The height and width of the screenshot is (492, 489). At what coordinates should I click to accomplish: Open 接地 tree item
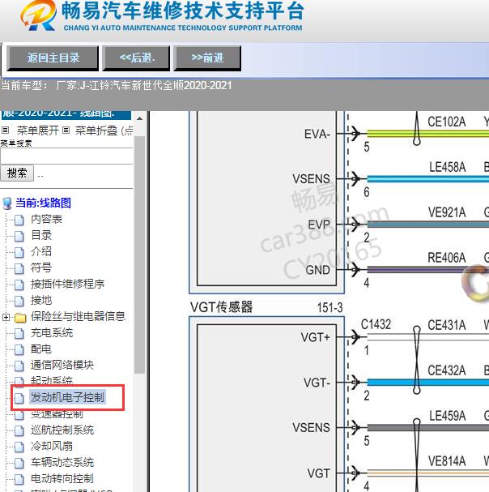pos(41,300)
